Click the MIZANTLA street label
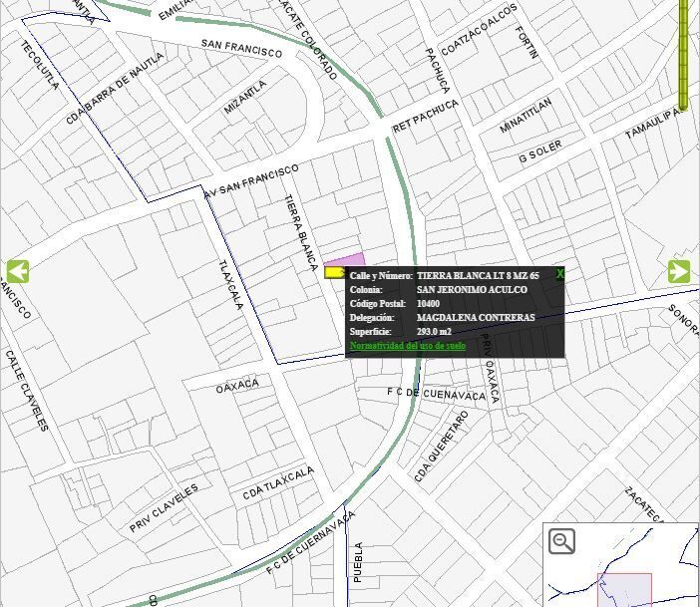The image size is (700, 607). pyautogui.click(x=245, y=97)
